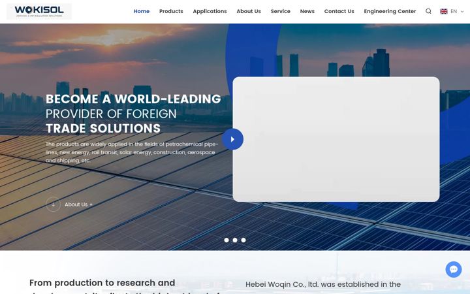Select the second carousel slide dot

coord(235,240)
